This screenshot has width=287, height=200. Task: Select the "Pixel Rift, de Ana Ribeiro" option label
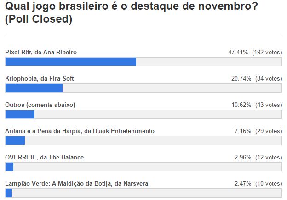coord(41,53)
